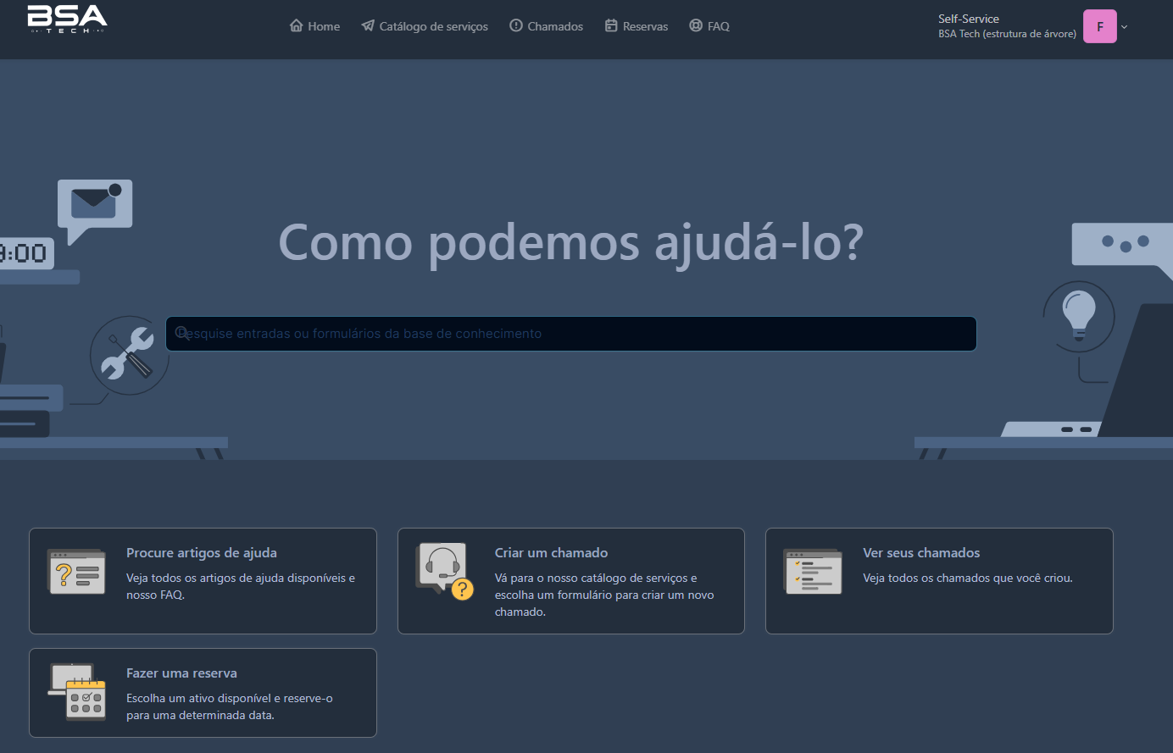
Task: Click the Home icon in the navigation bar
Action: coord(295,25)
